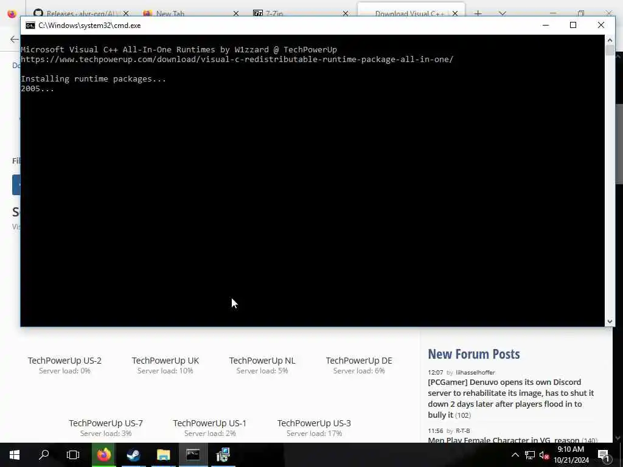Close Download Visual C++ tab
This screenshot has width=623, height=467.
coord(455,13)
